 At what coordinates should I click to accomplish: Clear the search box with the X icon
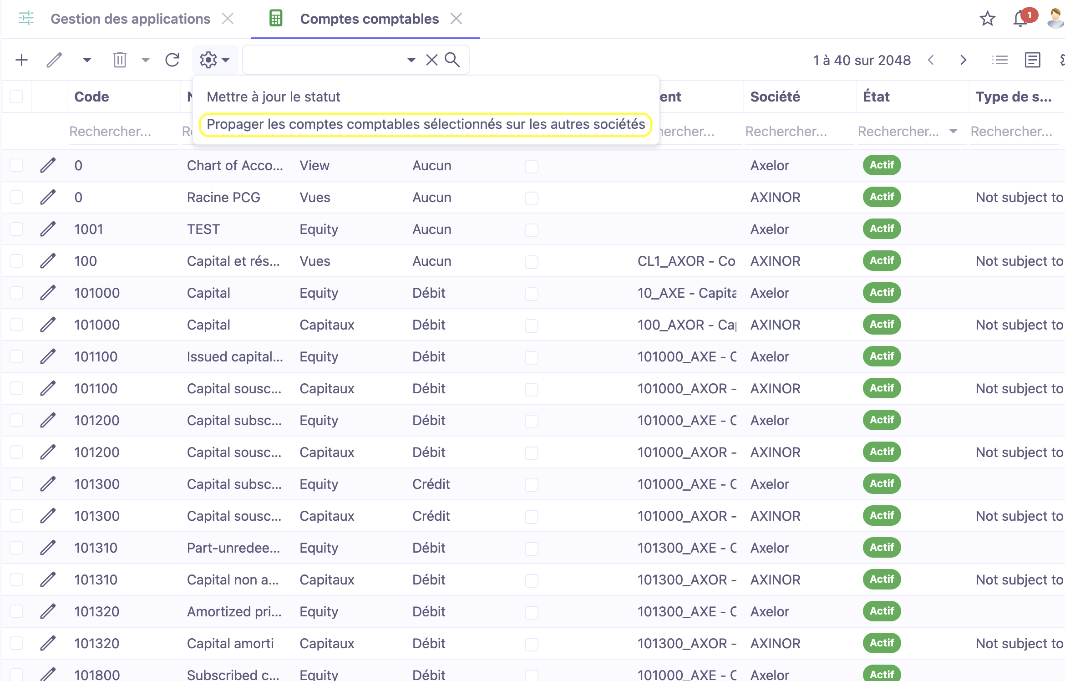[431, 60]
